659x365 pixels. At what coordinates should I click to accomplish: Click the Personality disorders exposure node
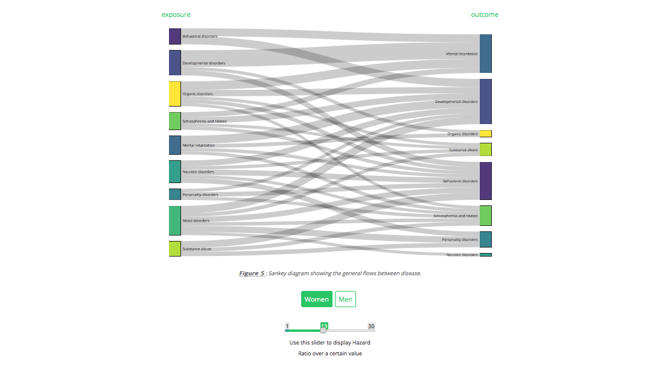[174, 195]
